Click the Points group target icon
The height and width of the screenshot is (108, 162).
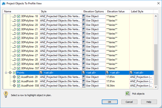point(10,73)
